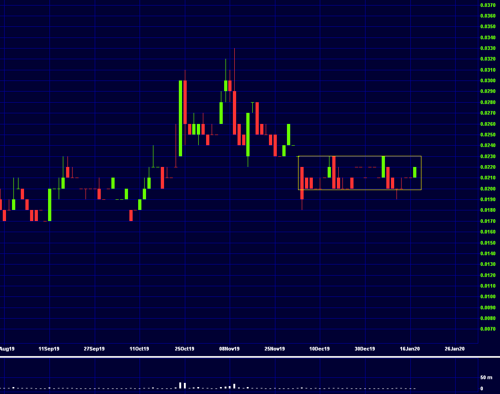500x394 pixels.
Task: Select the 0.0160 price level label
Action: point(488,232)
